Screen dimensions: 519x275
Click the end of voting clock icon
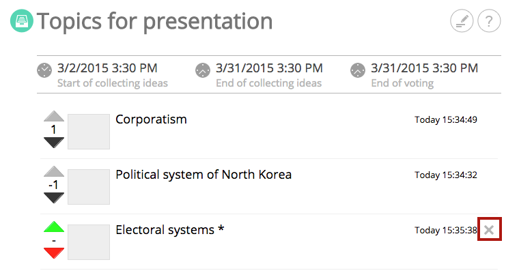tap(358, 70)
